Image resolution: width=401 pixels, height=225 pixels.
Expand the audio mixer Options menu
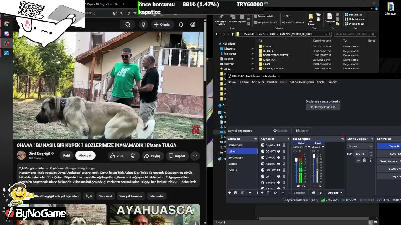click(x=335, y=193)
